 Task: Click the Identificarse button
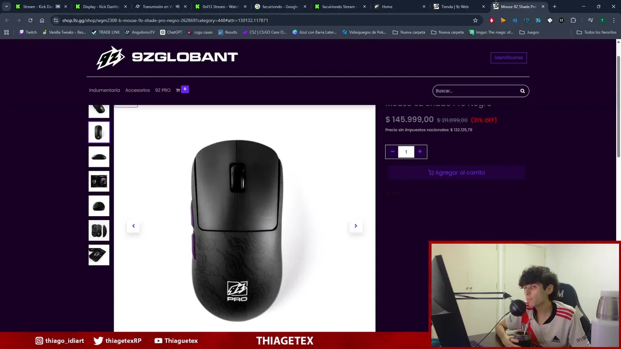coord(508,58)
